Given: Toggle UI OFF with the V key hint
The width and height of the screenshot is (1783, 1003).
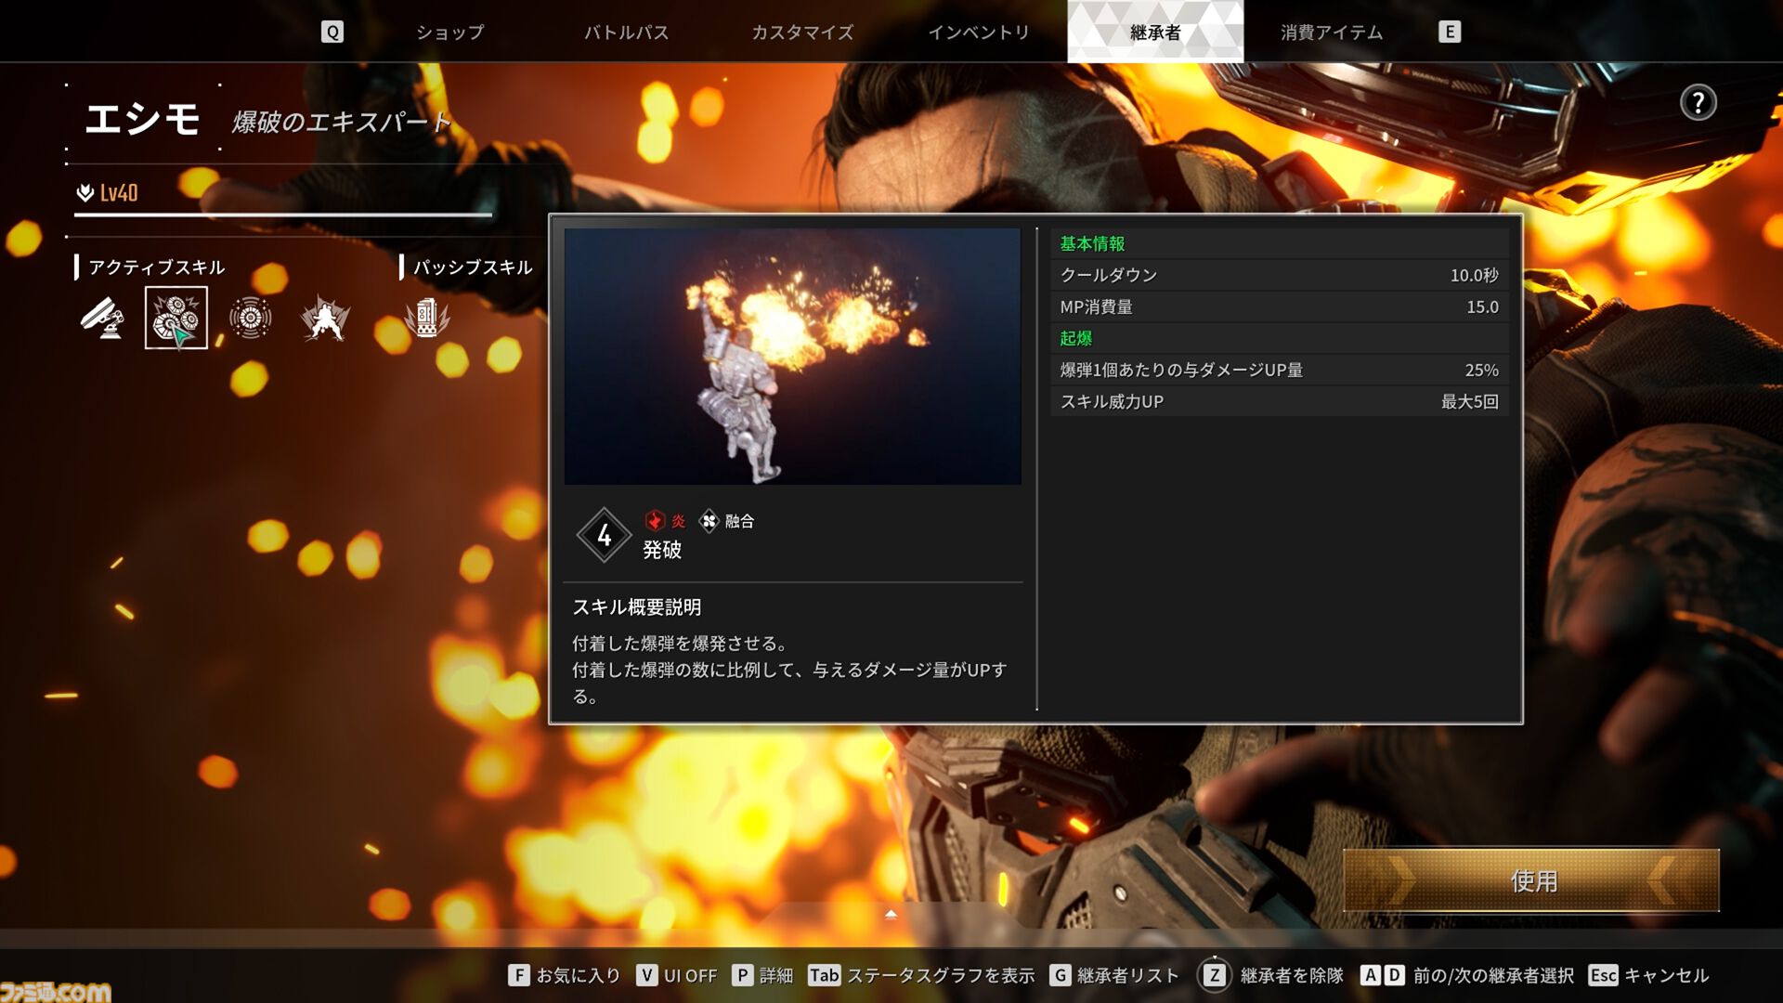Looking at the screenshot, I should (677, 975).
